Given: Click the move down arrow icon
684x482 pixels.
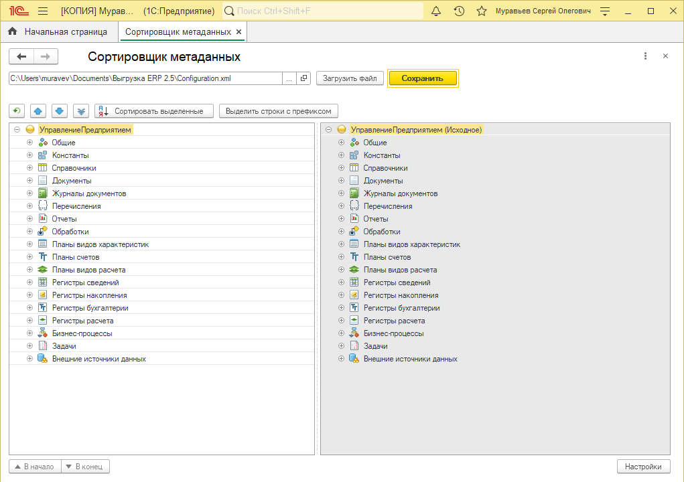Looking at the screenshot, I should (x=60, y=110).
